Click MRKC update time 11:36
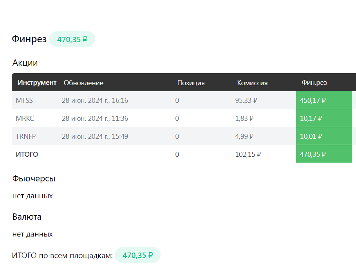 click(95, 118)
